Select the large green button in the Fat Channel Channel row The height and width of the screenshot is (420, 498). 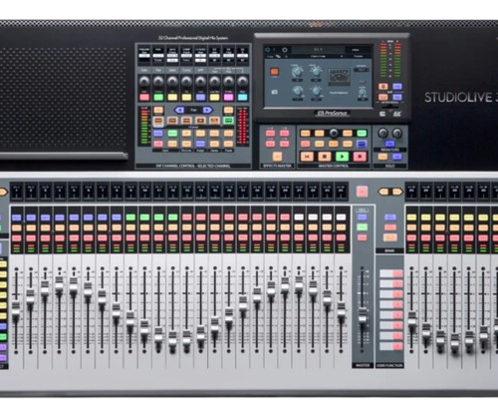pyautogui.click(x=228, y=121)
